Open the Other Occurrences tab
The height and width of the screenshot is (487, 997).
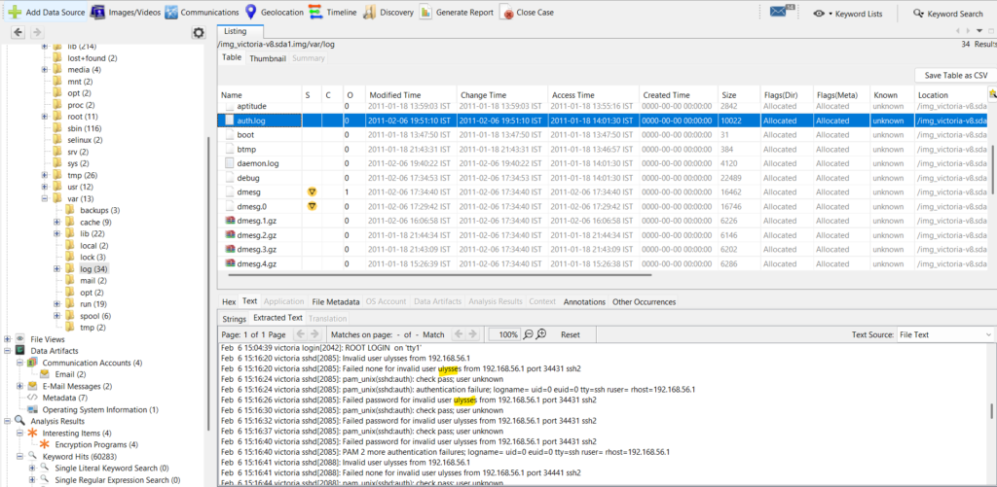[645, 301]
